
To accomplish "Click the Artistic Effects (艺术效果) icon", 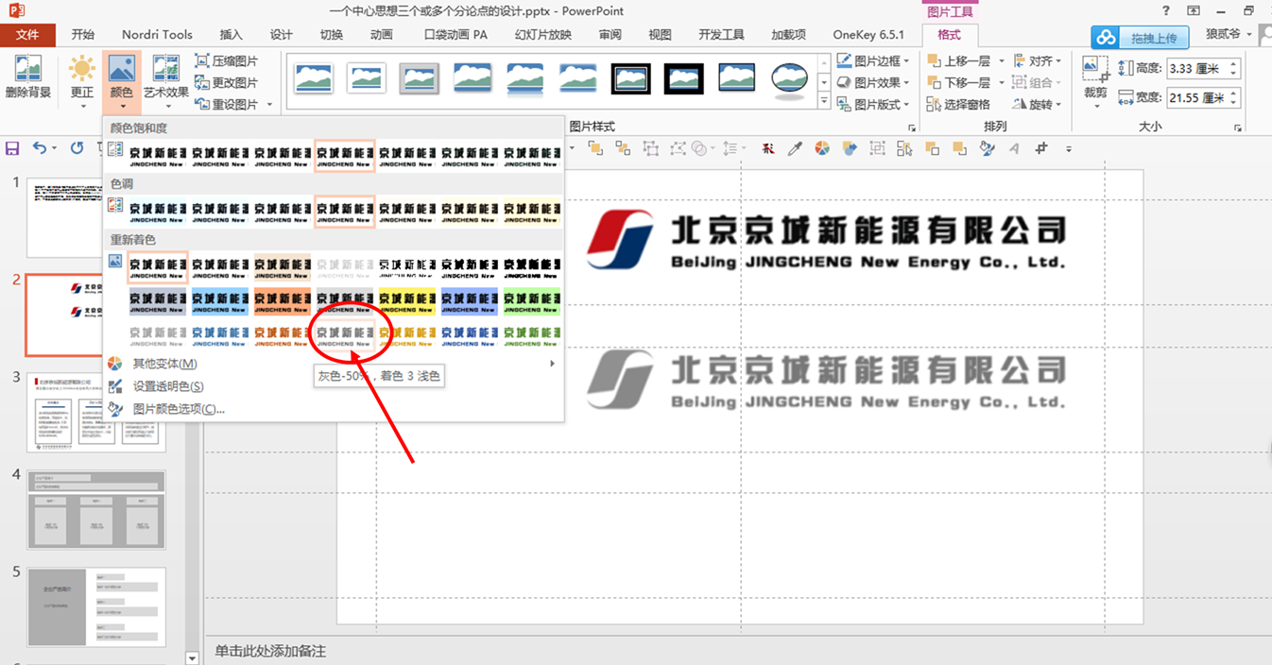I will (x=166, y=70).
